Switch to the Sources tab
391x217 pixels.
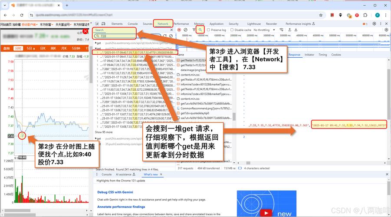148,24
